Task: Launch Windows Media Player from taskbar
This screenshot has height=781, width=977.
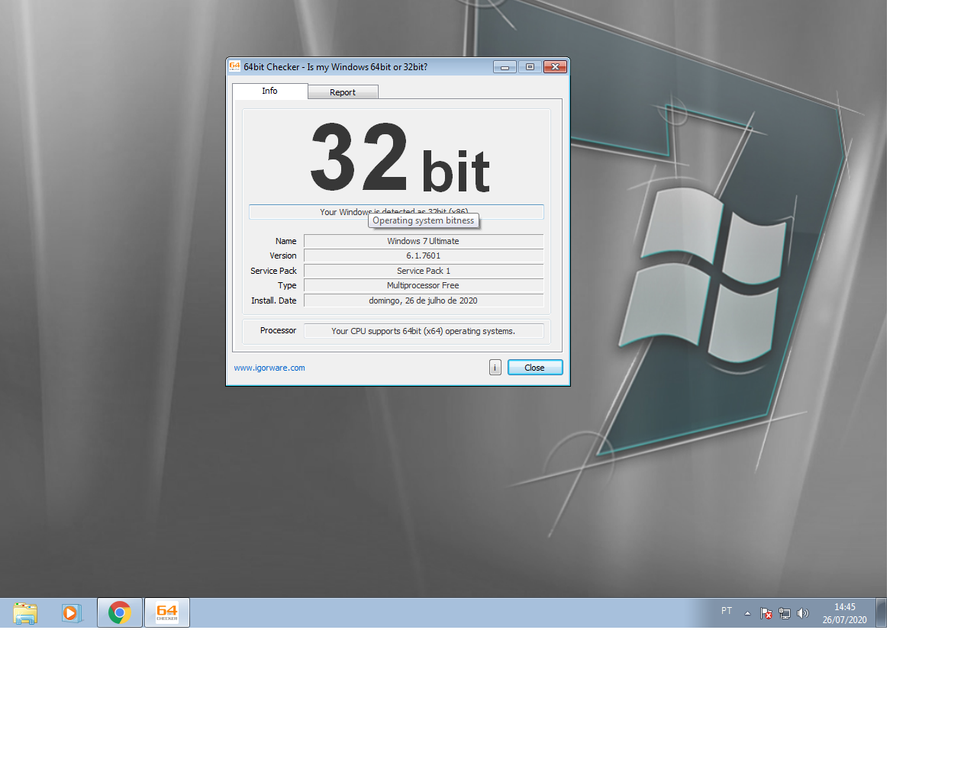Action: click(x=71, y=612)
